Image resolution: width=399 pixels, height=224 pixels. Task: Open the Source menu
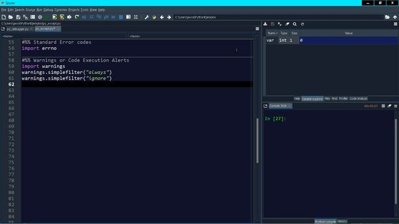31,10
